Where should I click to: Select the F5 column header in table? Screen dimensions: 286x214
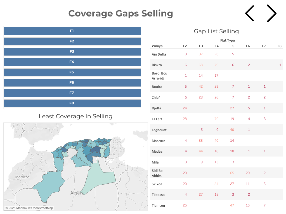point(232,46)
